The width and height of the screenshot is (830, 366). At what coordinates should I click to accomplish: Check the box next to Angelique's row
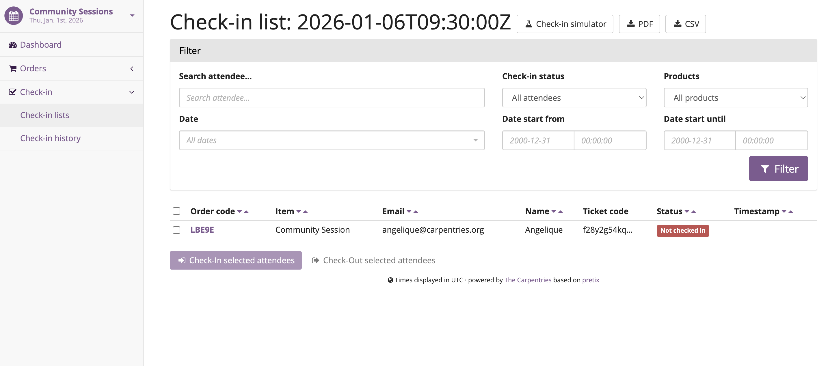[176, 230]
